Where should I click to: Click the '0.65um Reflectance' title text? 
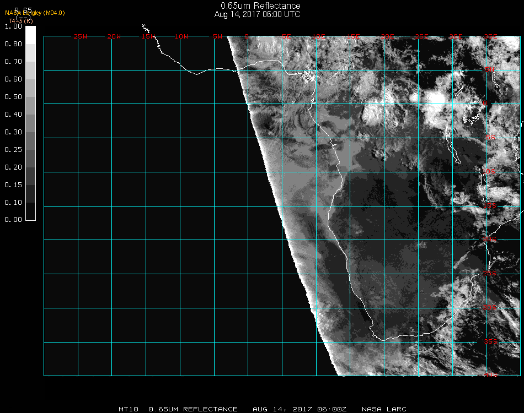click(x=260, y=6)
